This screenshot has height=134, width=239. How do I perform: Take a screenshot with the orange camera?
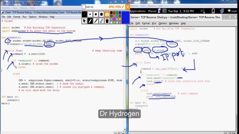(107, 14)
